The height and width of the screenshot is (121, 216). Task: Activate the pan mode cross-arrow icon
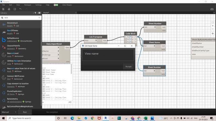click(x=213, y=34)
